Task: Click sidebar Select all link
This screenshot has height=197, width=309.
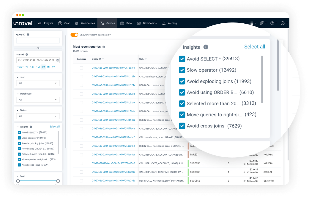Action: [54, 127]
